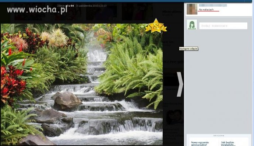The height and width of the screenshot is (146, 254).
Task: Click the green female silhouette commenter avatar
Action: pos(192,25)
